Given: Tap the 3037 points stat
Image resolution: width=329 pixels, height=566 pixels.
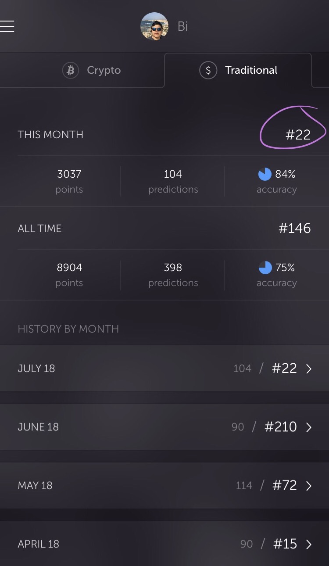Looking at the screenshot, I should click(69, 181).
